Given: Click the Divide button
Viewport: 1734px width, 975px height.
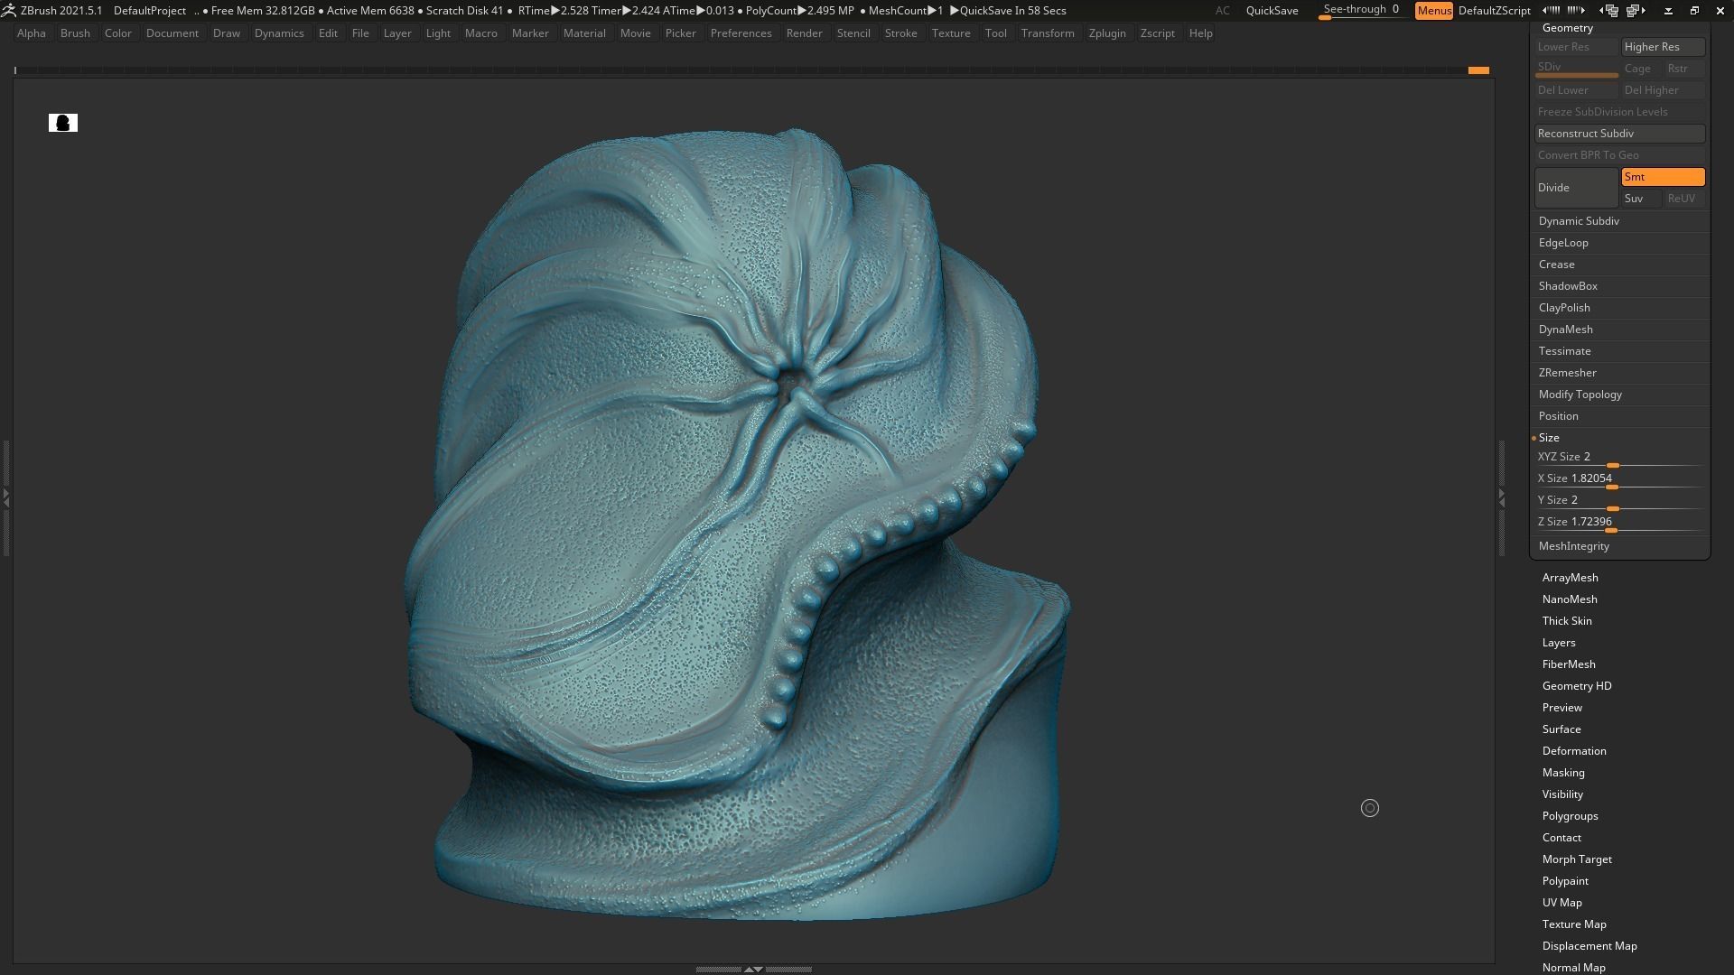Looking at the screenshot, I should tap(1576, 188).
